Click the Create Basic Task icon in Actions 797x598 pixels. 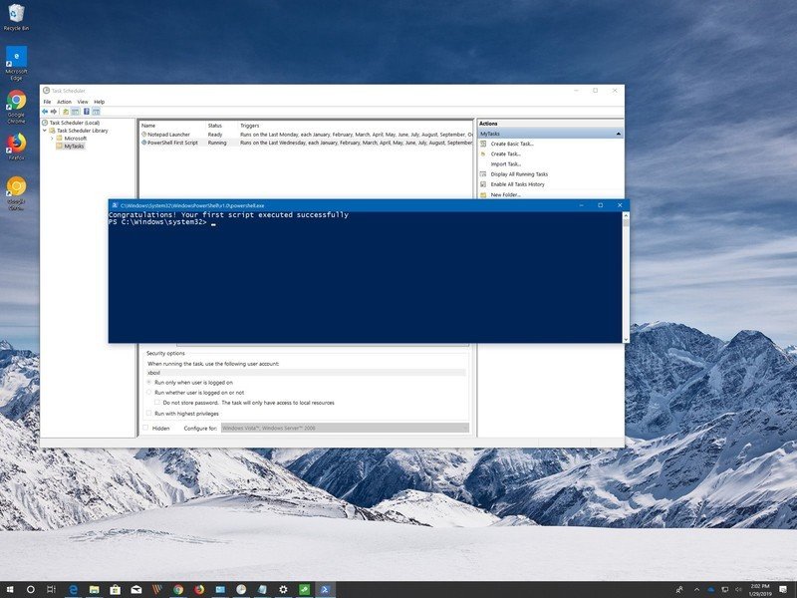tap(484, 144)
